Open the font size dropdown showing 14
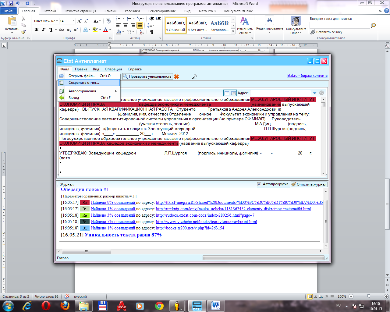The image size is (390, 312). click(73, 21)
